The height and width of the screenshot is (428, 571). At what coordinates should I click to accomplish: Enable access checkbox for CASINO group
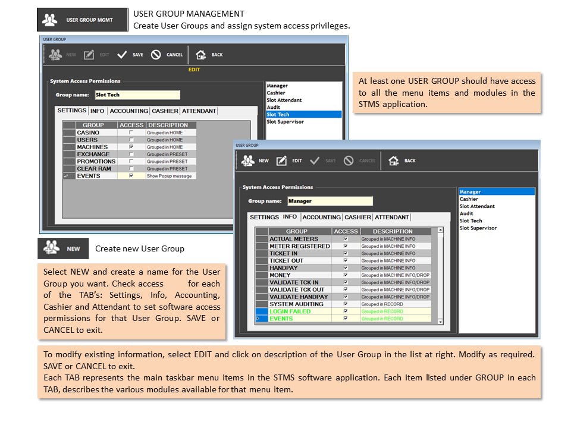tap(131, 133)
